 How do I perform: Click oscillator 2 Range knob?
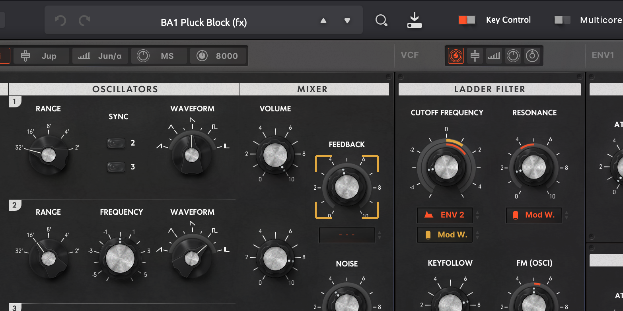49,259
